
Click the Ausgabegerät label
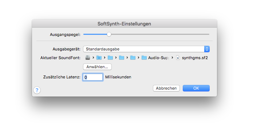pos(67,49)
